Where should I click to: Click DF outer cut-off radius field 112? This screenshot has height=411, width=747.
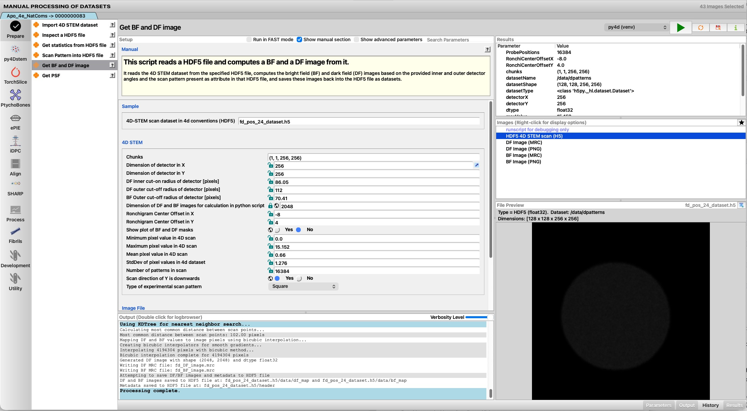coord(377,190)
